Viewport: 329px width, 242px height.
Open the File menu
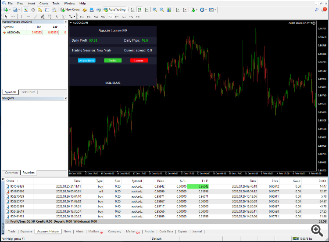[10, 4]
